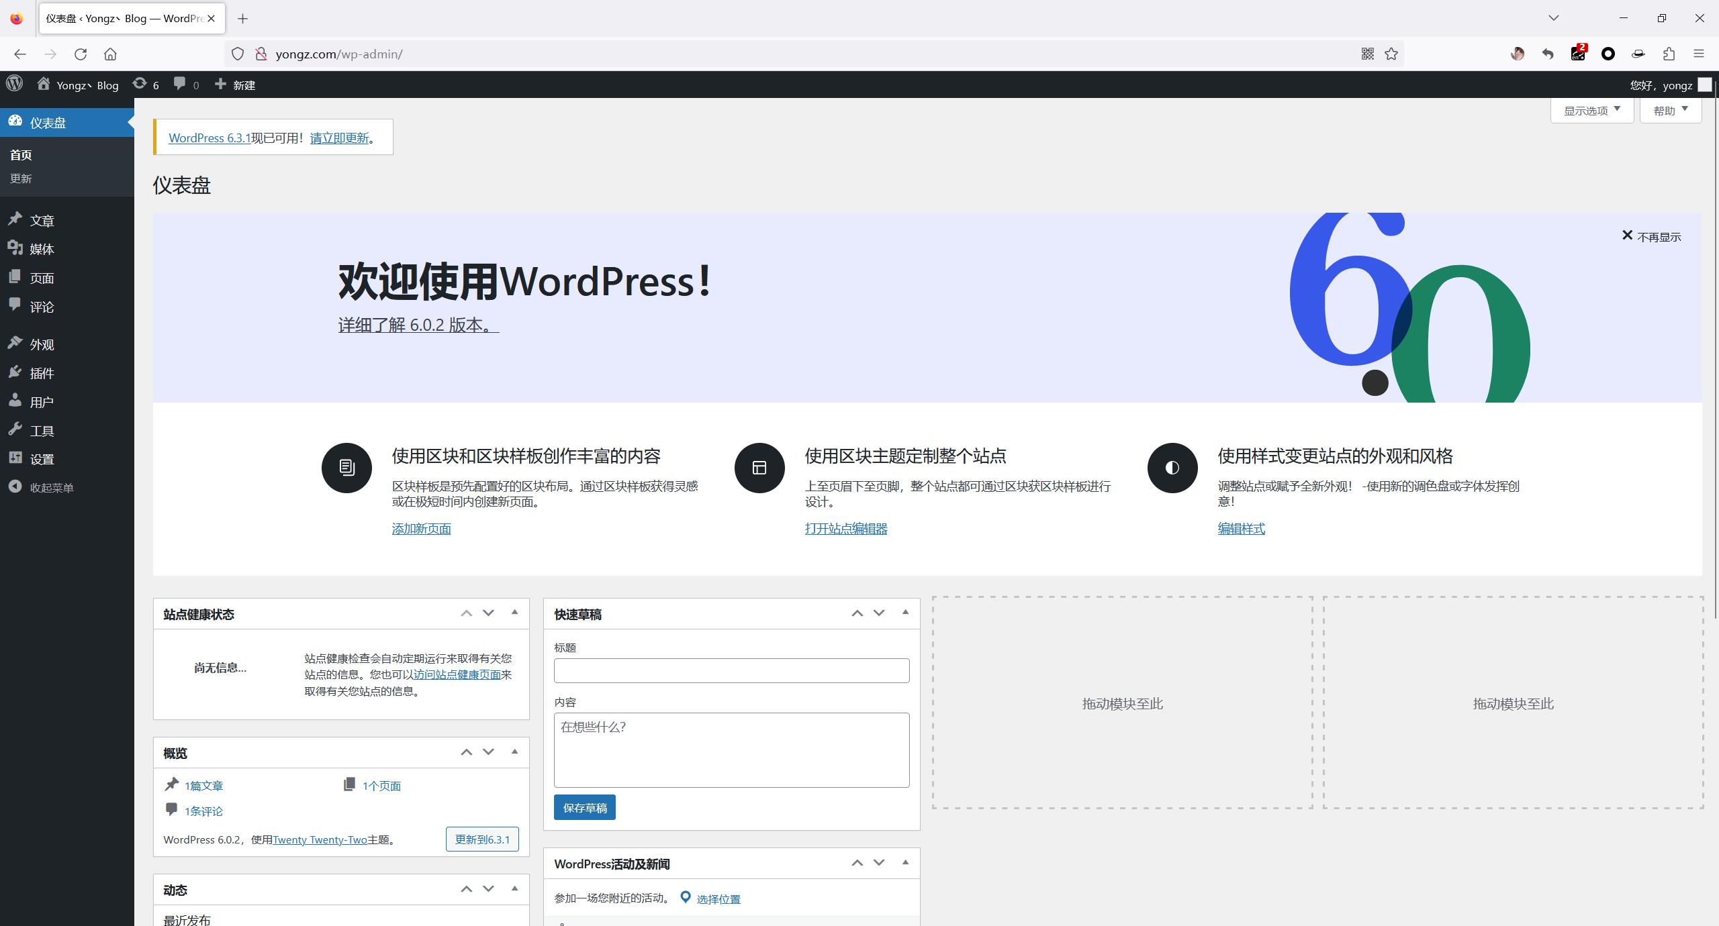Select 更新 submenu under 仪表盘
Image resolution: width=1719 pixels, height=926 pixels.
(x=21, y=178)
